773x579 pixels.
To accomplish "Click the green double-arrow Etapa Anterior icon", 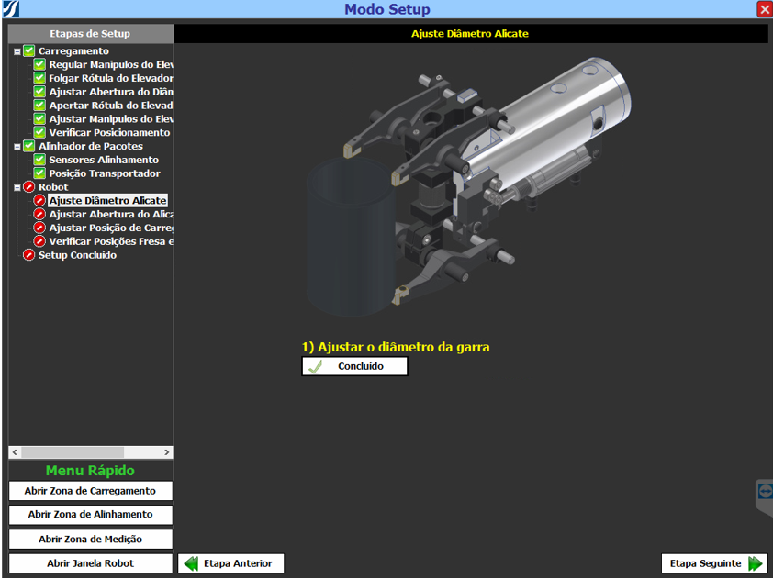I will 191,563.
